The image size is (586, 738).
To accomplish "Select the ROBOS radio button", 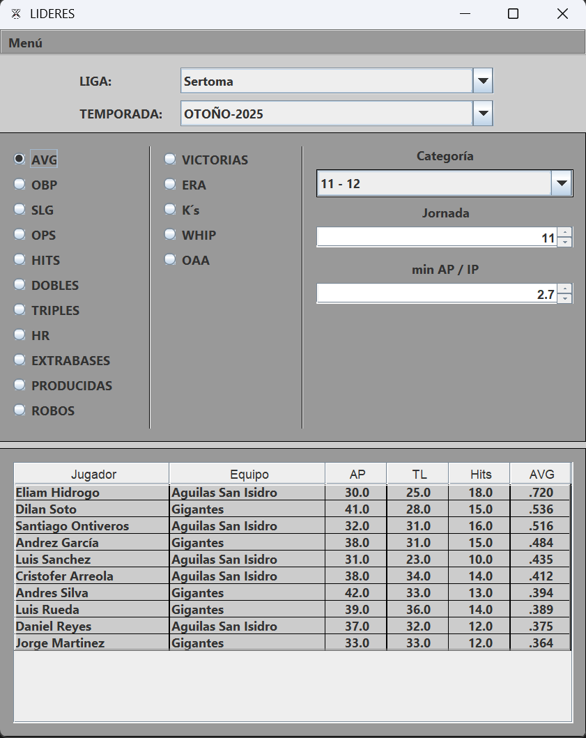I will coord(20,410).
